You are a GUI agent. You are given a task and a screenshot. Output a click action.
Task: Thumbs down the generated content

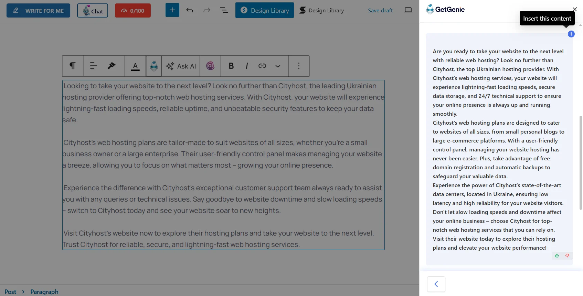pyautogui.click(x=567, y=255)
